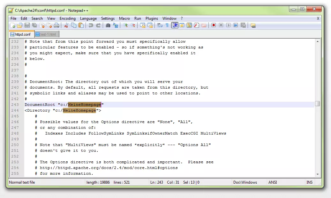Create a new file with the New toolbar icon
Viewport: 331px width, 198px height.
[x=12, y=25]
